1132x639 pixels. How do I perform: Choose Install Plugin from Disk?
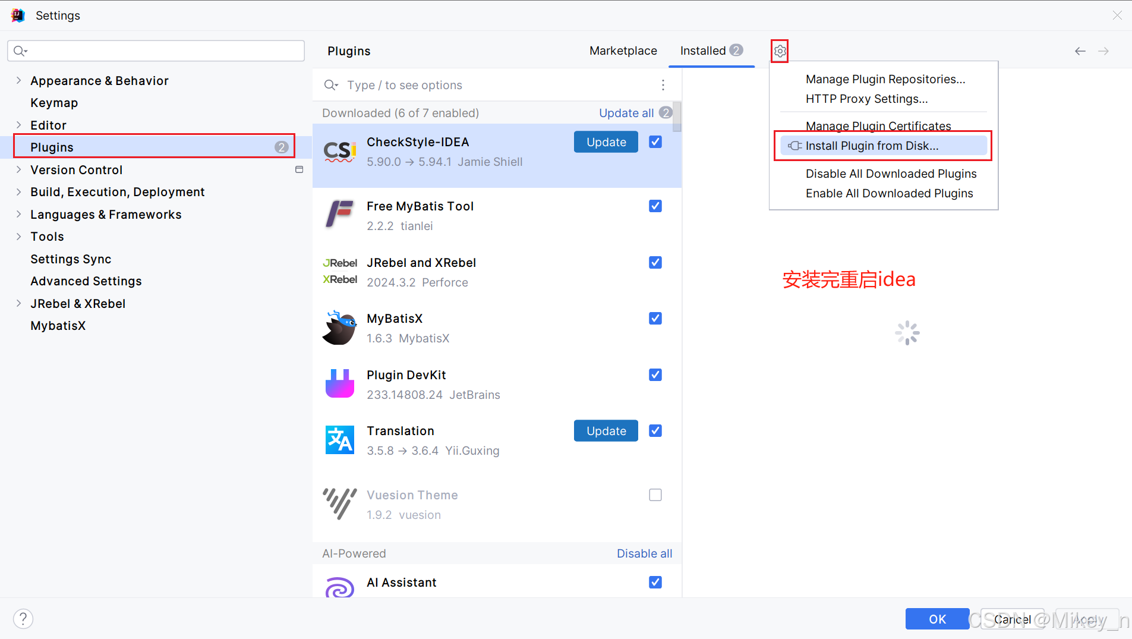click(x=884, y=146)
